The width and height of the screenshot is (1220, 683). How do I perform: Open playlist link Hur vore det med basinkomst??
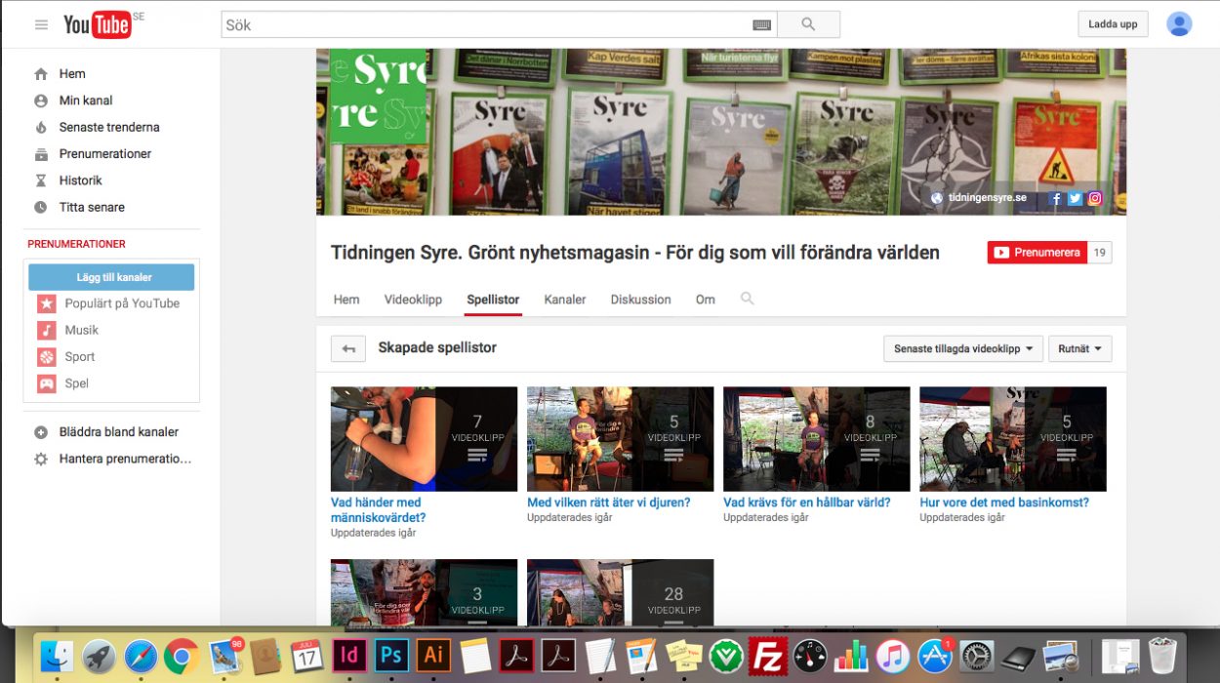1004,502
